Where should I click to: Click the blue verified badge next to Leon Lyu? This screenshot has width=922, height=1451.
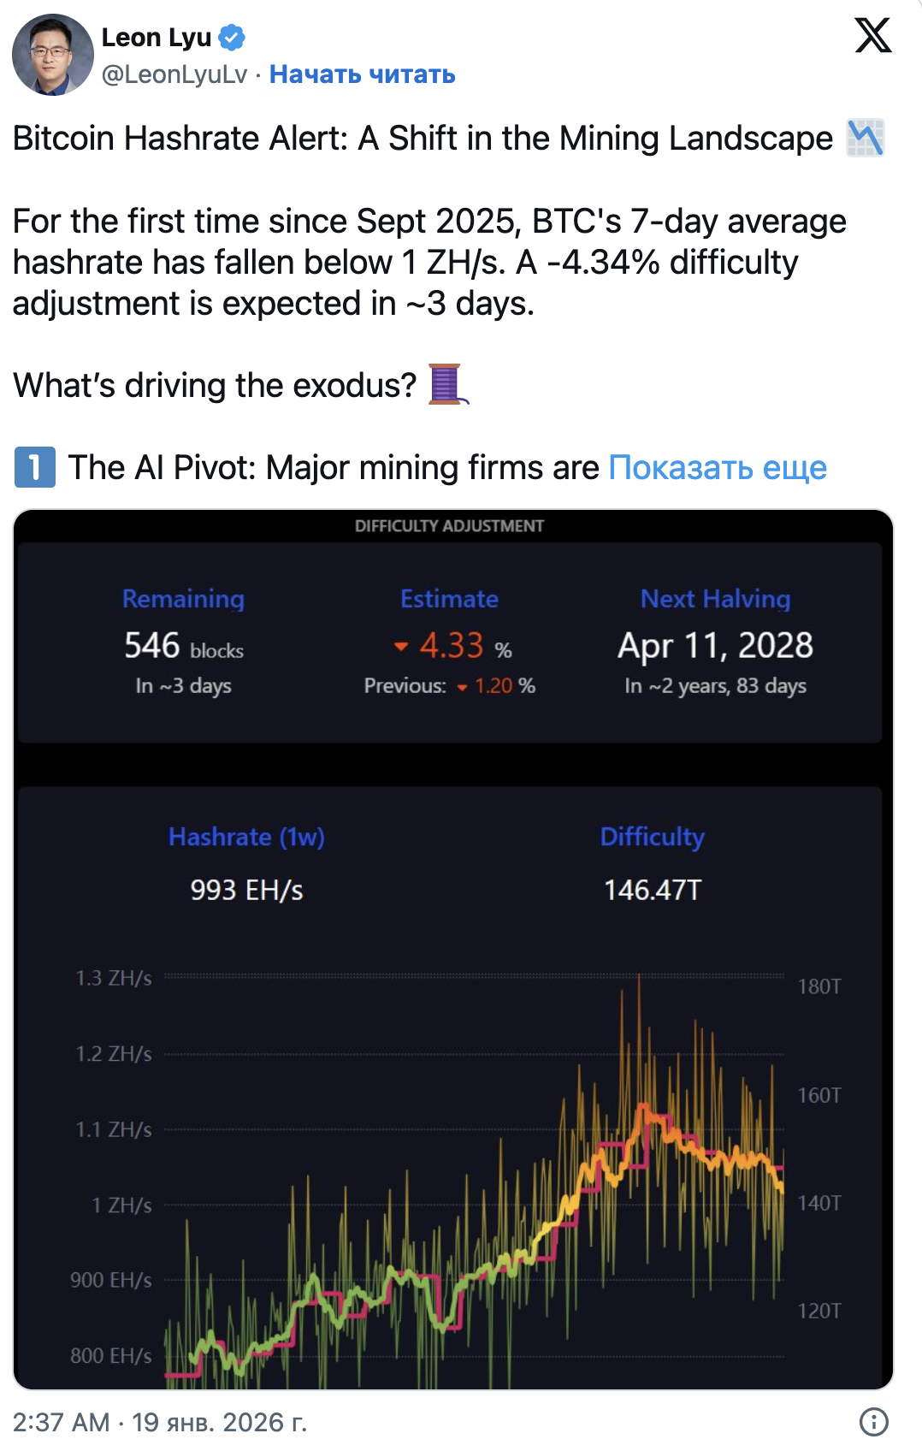click(x=231, y=36)
